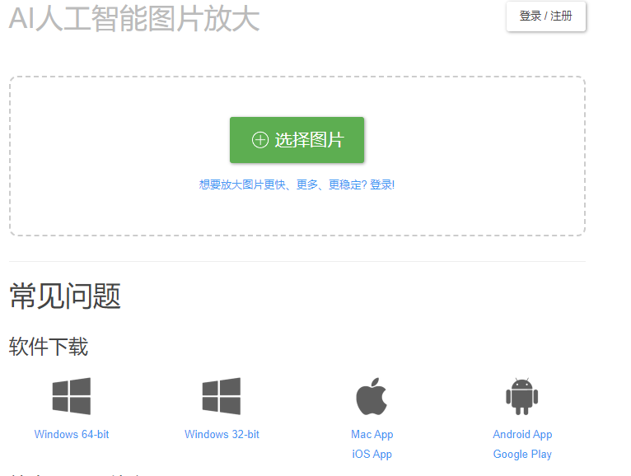Screen dimensions: 631x476
Task: Click the 登录 / 注册 button
Action: point(545,16)
